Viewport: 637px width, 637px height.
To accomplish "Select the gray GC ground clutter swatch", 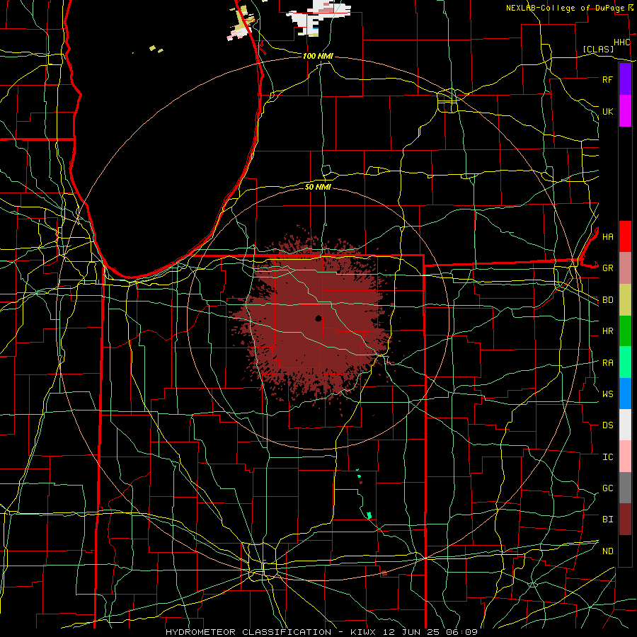I will pyautogui.click(x=625, y=488).
